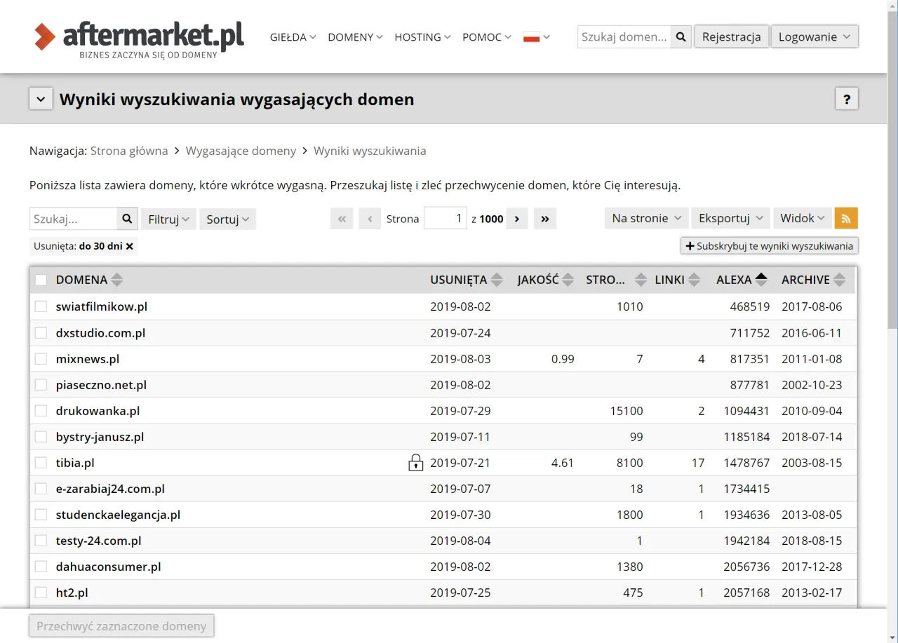This screenshot has width=898, height=643.
Task: Click the padlock icon next to tibia.pl
Action: click(x=415, y=462)
